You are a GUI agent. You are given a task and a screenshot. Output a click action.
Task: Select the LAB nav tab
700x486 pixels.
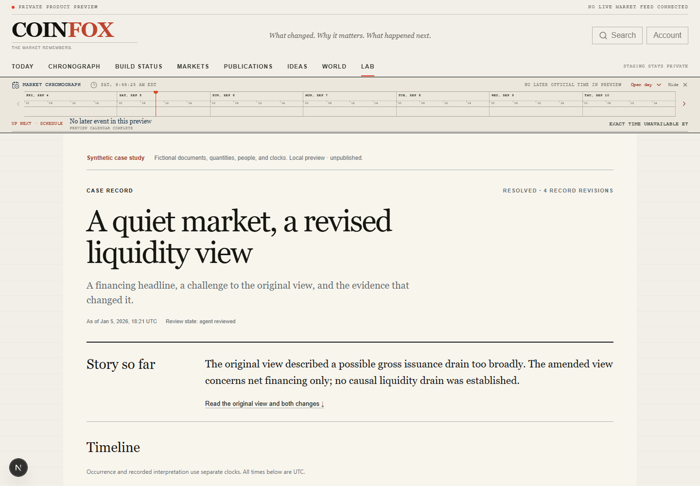367,67
